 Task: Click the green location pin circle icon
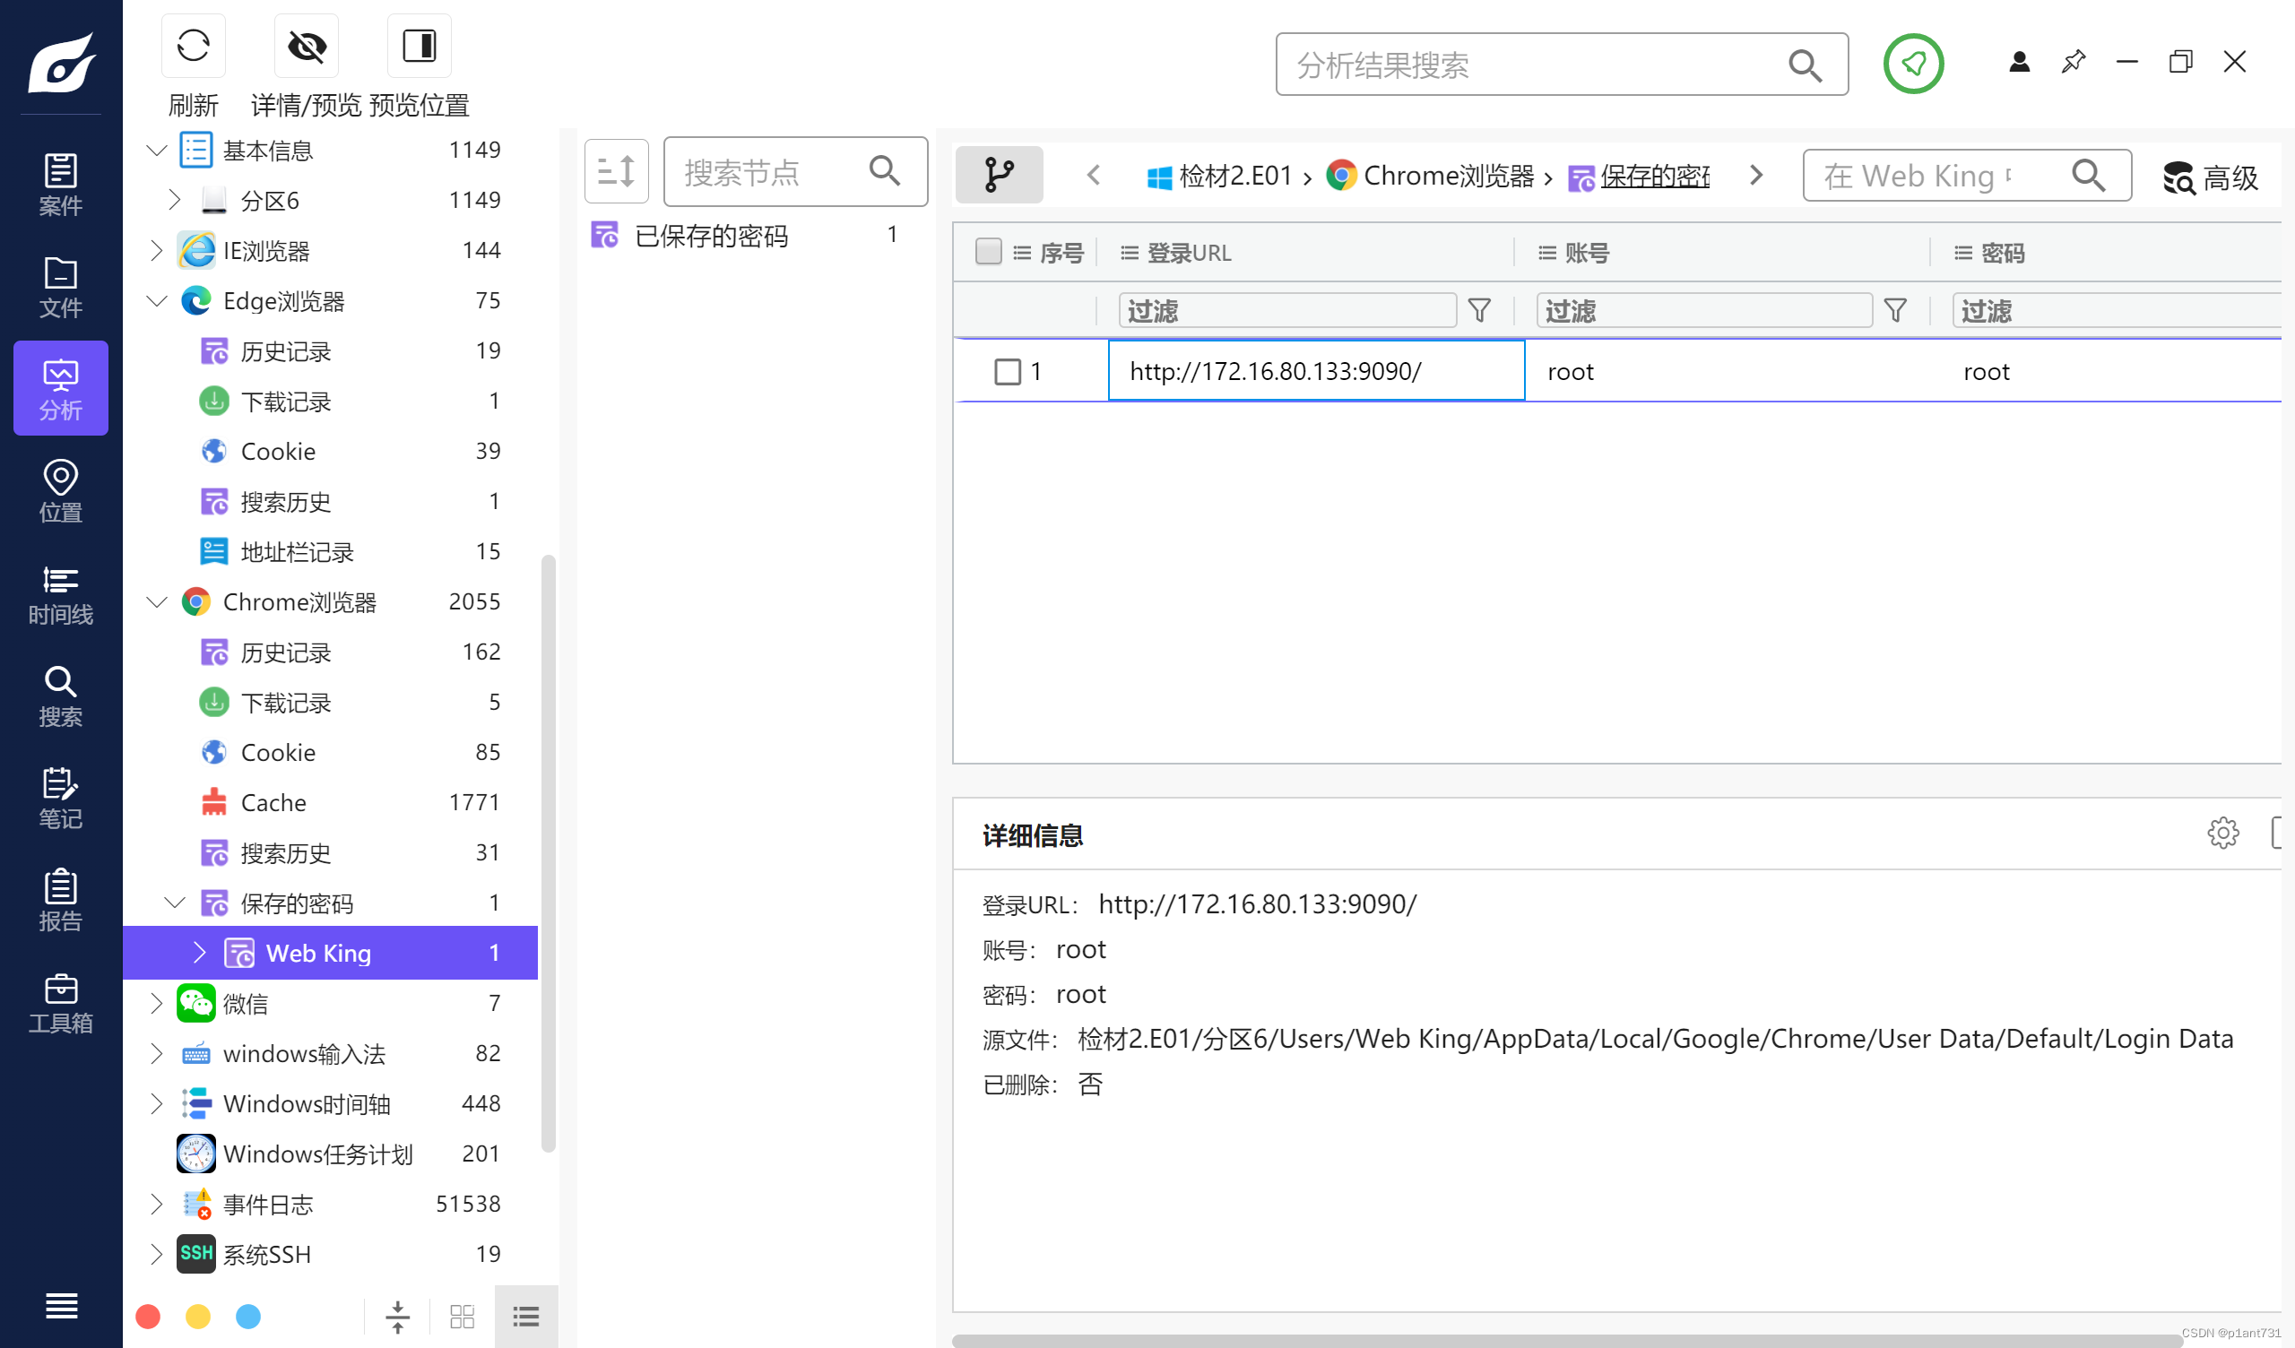[1912, 64]
